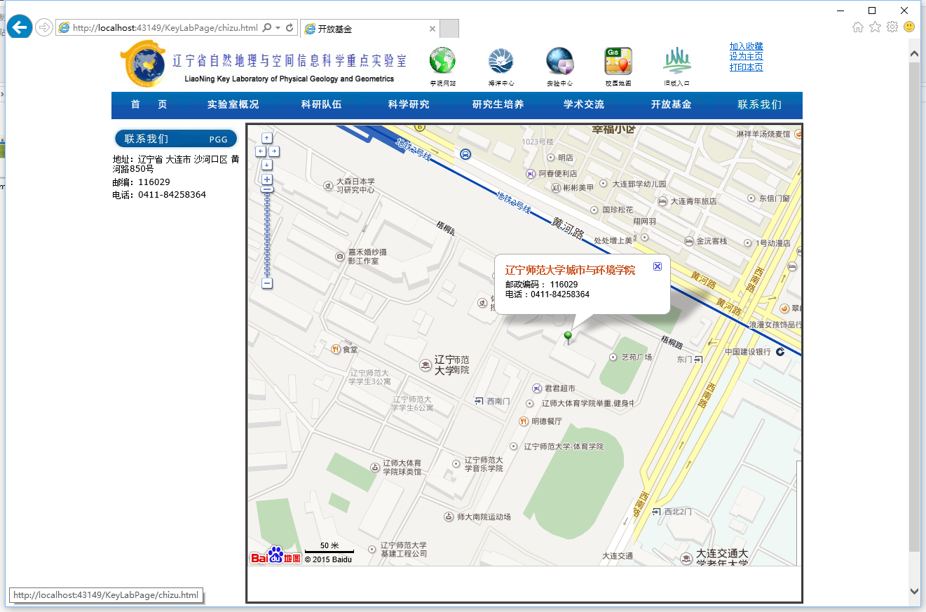Pan the map left
The image size is (926, 612).
click(261, 151)
